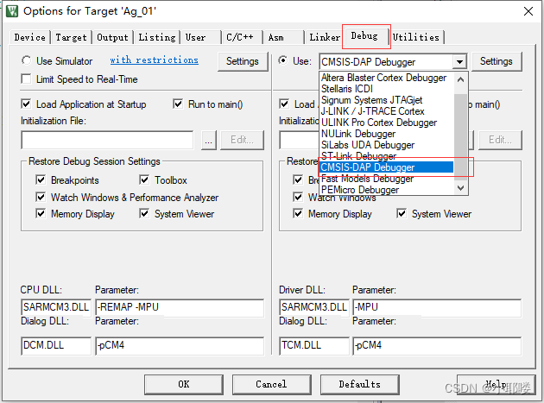Click the driver -MPU parameter field

(437, 307)
